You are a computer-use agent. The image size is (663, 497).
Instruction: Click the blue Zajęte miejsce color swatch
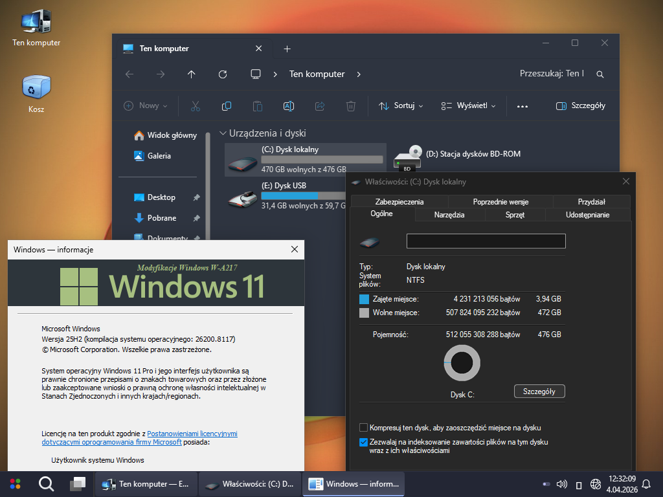tap(364, 299)
